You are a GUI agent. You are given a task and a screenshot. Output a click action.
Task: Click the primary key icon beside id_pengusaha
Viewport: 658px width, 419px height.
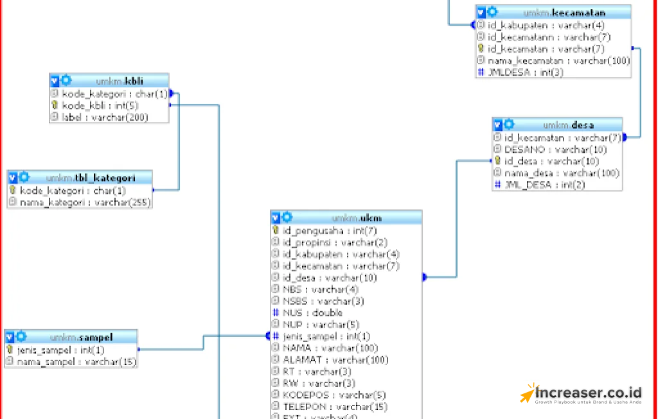tap(276, 230)
